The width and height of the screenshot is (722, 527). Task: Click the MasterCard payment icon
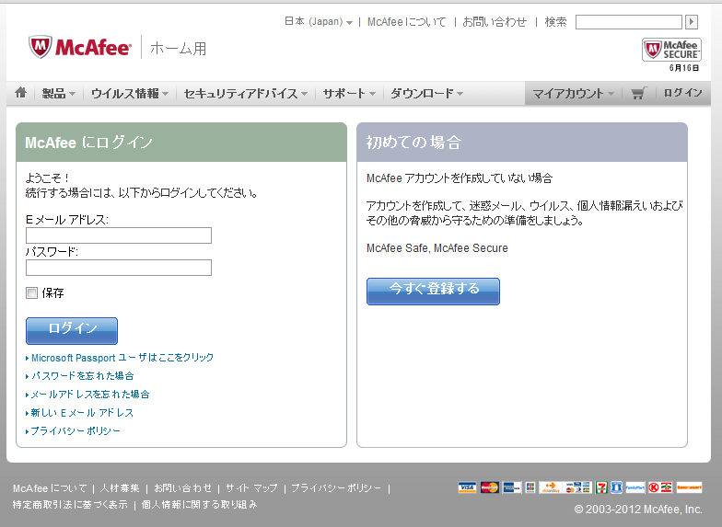pos(490,487)
